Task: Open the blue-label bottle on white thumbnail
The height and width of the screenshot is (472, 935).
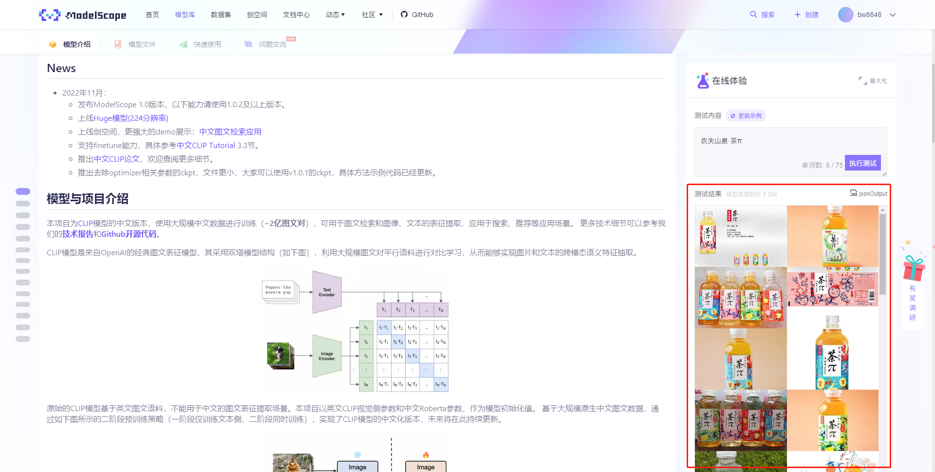Action: [x=833, y=353]
